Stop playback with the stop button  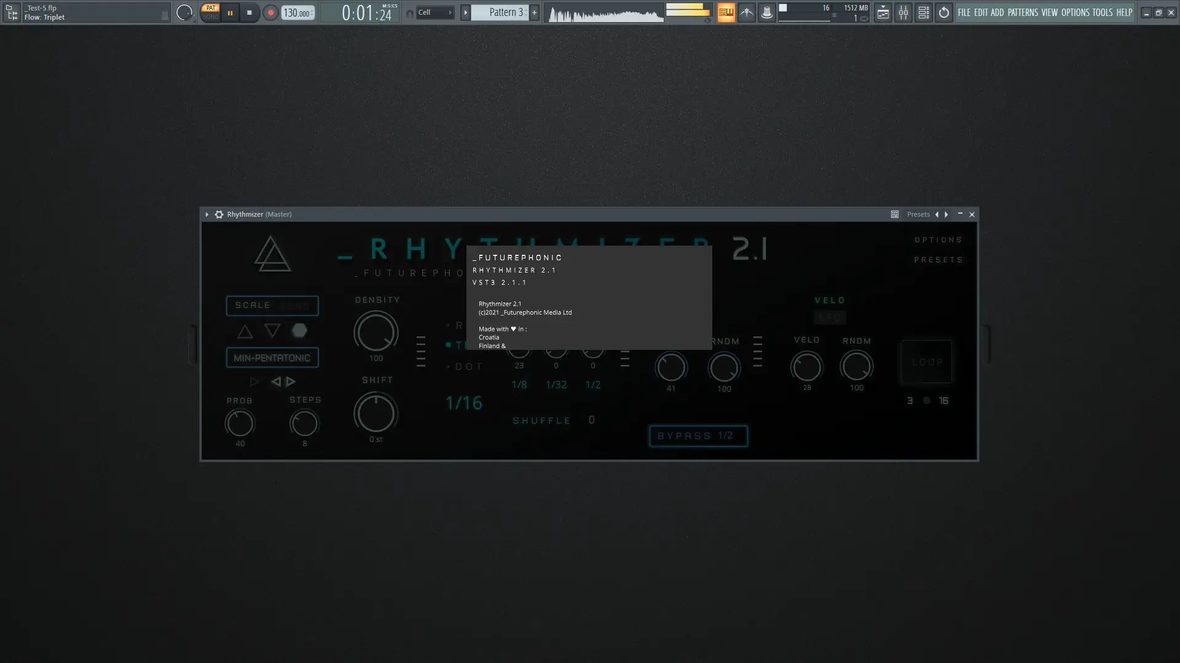(249, 12)
